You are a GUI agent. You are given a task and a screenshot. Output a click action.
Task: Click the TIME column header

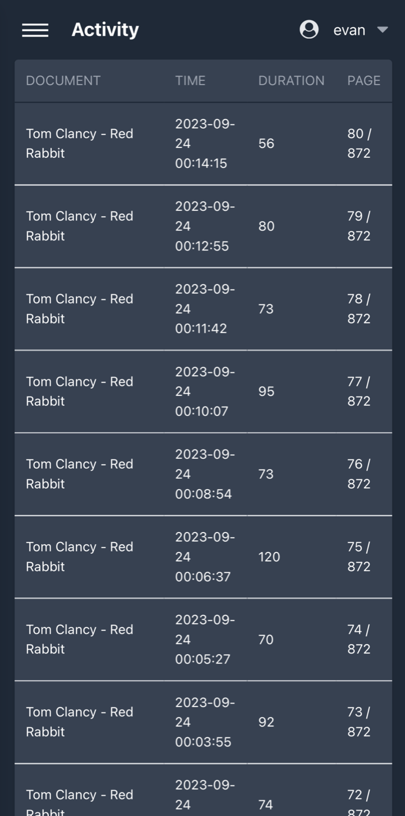pyautogui.click(x=190, y=81)
